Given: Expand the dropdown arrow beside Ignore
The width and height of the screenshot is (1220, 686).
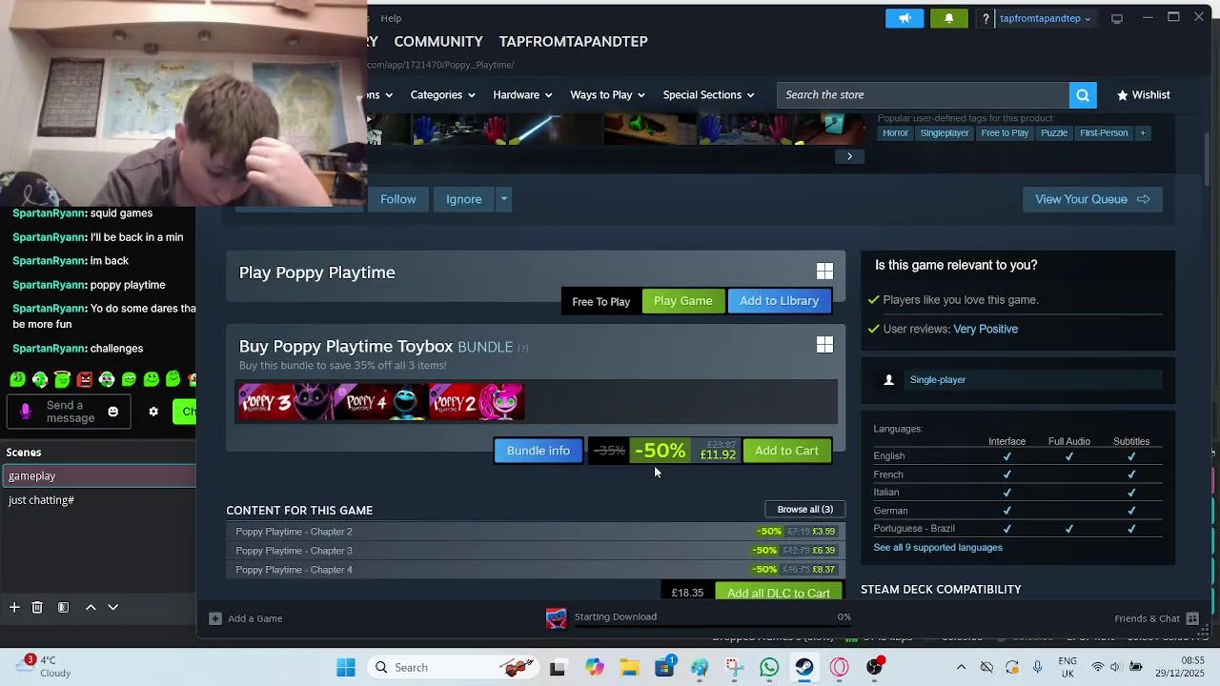Looking at the screenshot, I should point(503,199).
